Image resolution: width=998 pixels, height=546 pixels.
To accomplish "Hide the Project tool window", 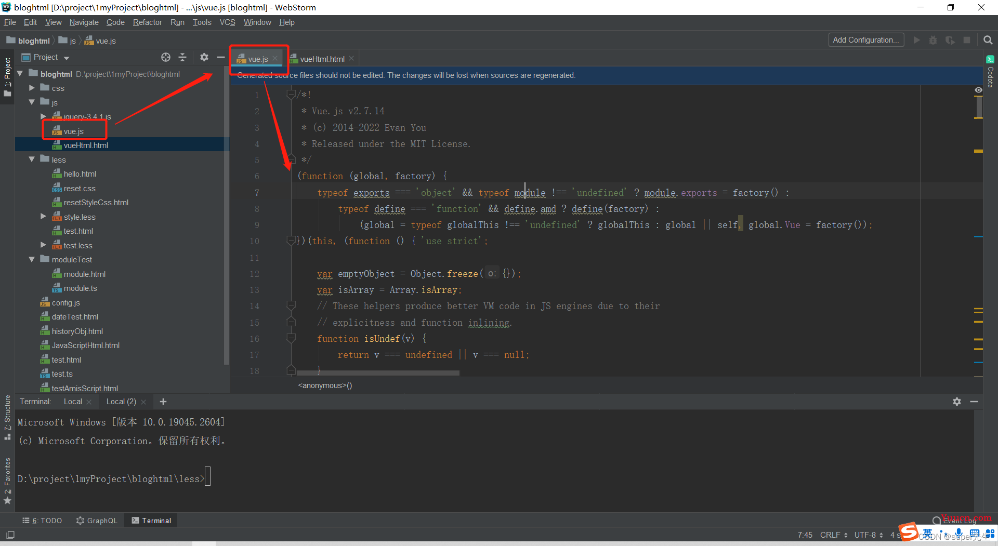I will coord(221,57).
